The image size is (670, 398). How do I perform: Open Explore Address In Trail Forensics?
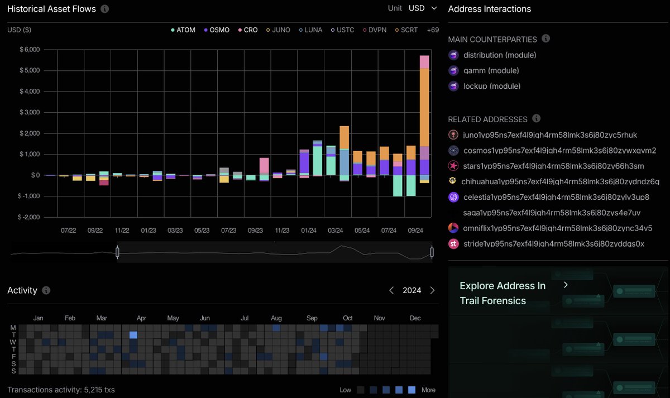tap(502, 293)
